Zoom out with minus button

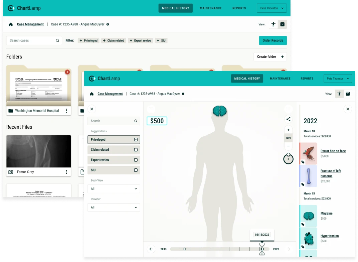pos(288,146)
